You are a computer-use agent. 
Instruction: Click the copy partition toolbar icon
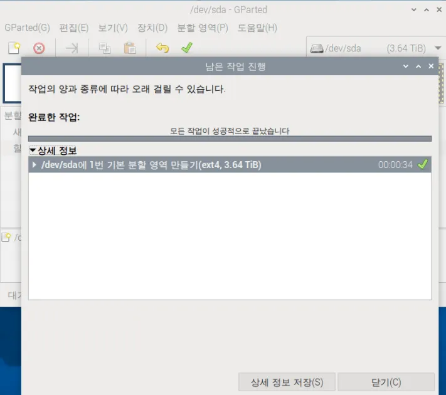click(x=105, y=48)
